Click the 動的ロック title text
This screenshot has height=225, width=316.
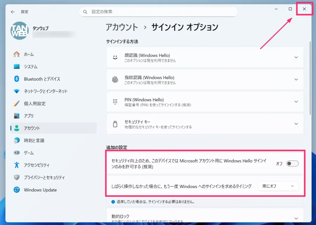click(120, 216)
